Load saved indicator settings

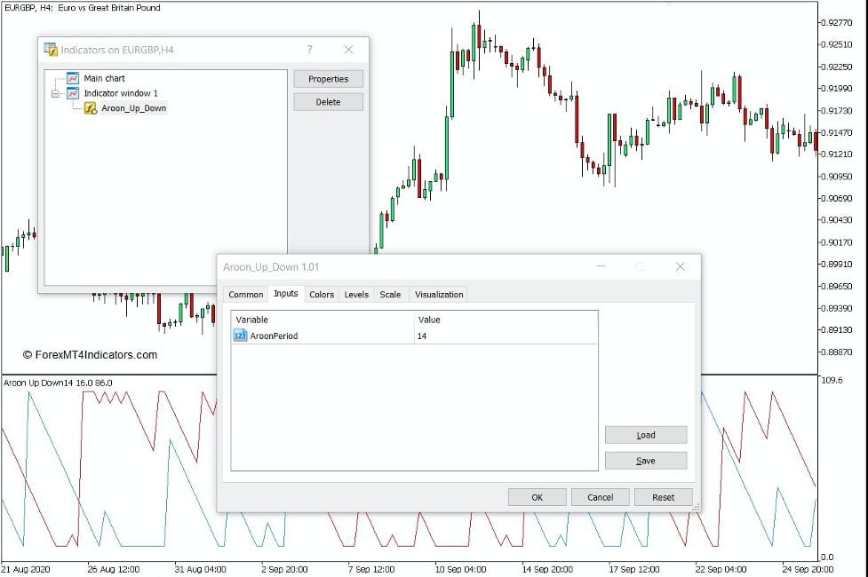click(x=645, y=434)
